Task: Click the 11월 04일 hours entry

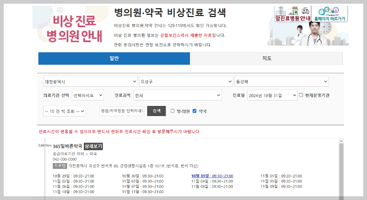Action: point(212,181)
